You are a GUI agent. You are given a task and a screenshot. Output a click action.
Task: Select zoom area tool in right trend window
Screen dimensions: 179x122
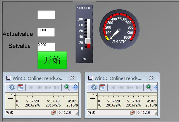pyautogui.click(x=149, y=87)
